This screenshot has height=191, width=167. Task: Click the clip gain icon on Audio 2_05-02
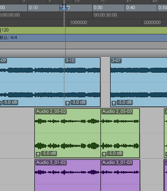tap(38, 154)
